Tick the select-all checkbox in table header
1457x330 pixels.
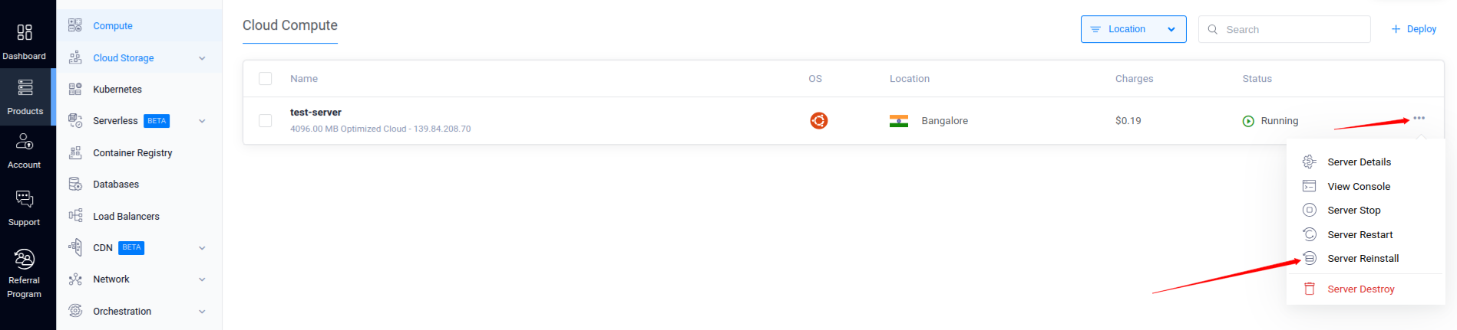click(266, 79)
